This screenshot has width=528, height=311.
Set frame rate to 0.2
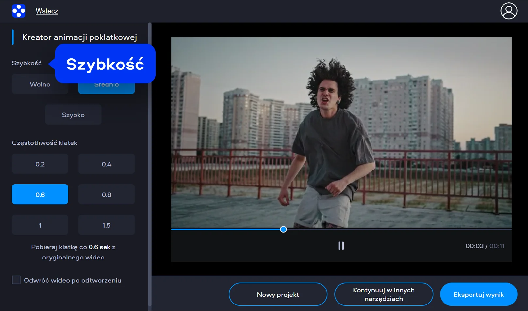pyautogui.click(x=40, y=164)
